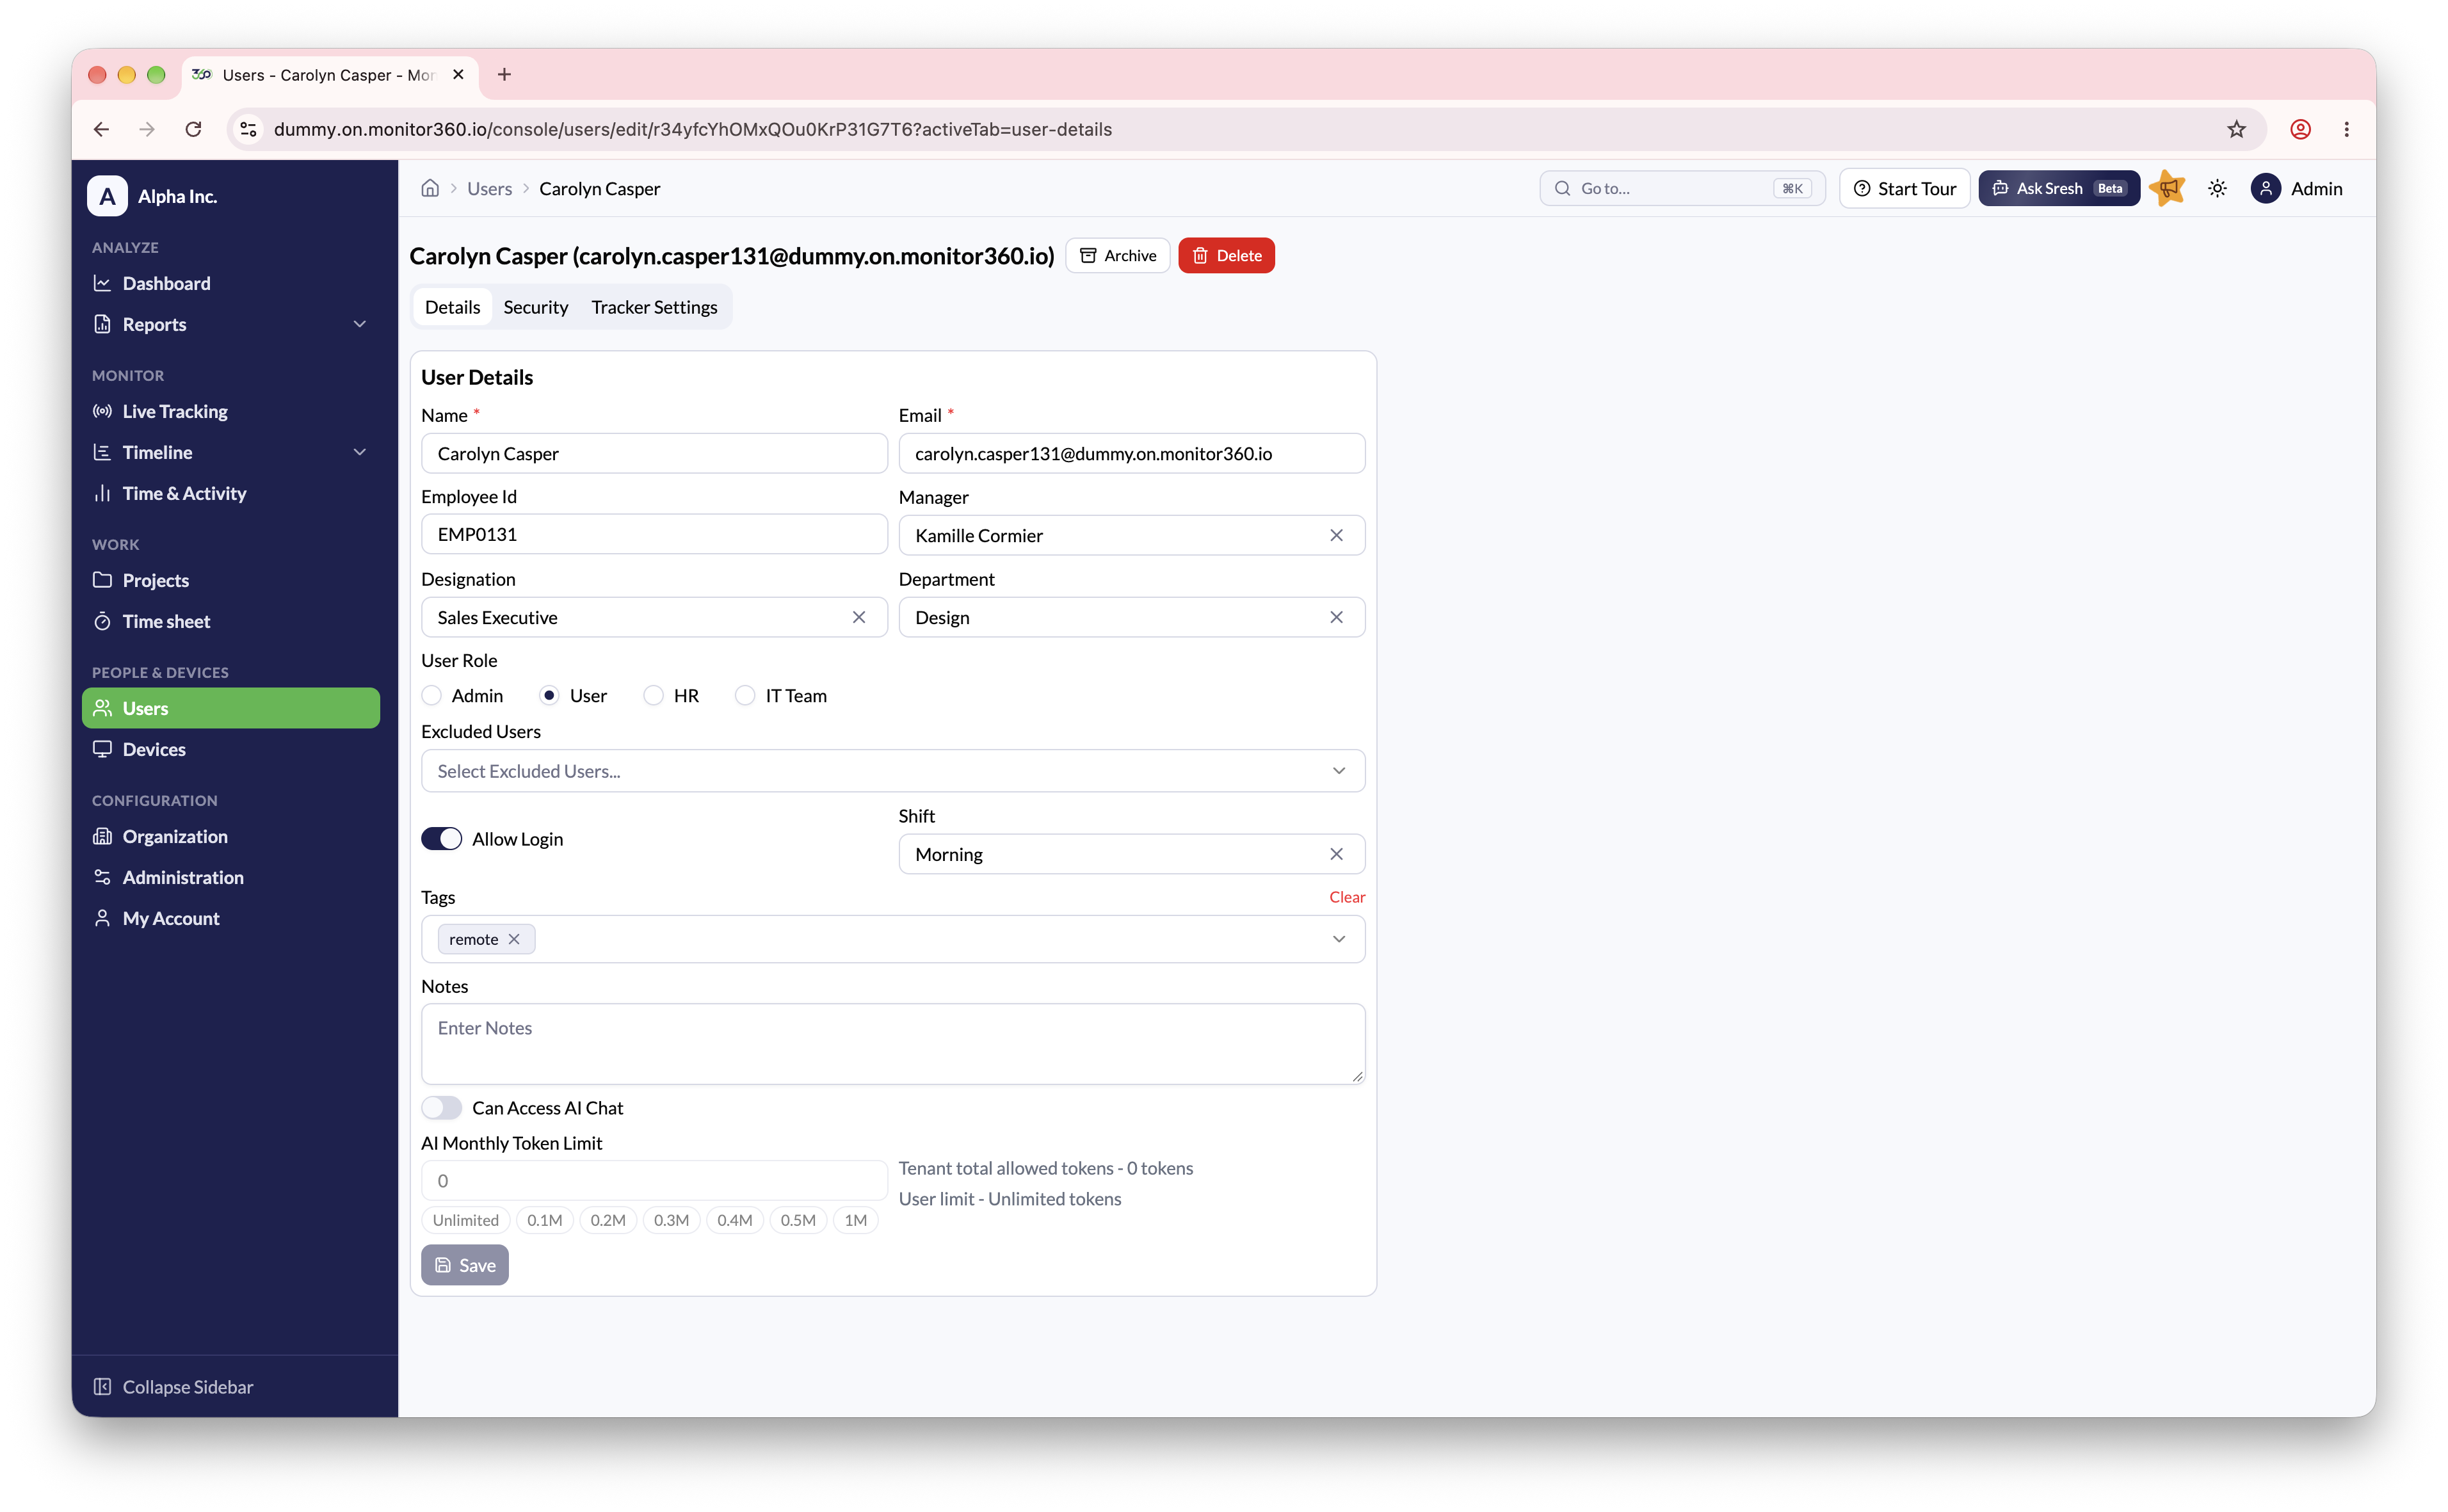
Task: Toggle the Allow Login switch
Action: click(x=441, y=838)
